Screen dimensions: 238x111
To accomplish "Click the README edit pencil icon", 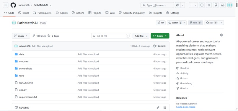I will pos(158,107).
